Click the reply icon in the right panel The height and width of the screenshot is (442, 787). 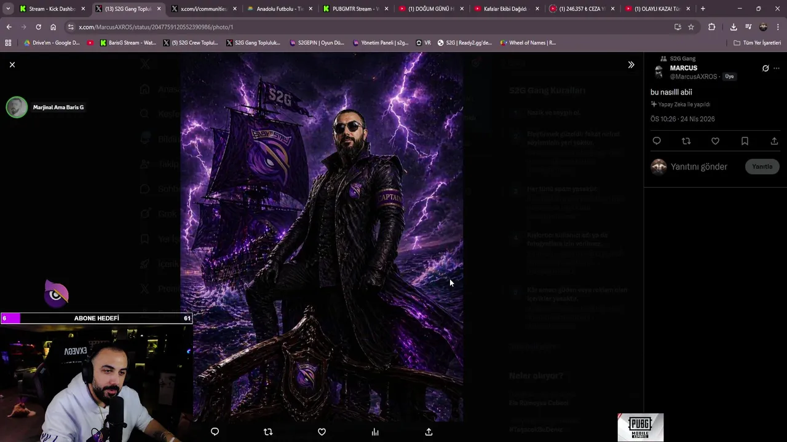(x=657, y=141)
